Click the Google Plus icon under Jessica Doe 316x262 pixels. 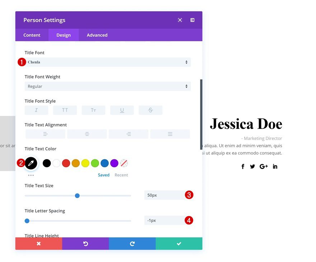(x=264, y=166)
